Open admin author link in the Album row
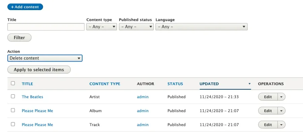This screenshot has width=303, height=132. pyautogui.click(x=143, y=111)
